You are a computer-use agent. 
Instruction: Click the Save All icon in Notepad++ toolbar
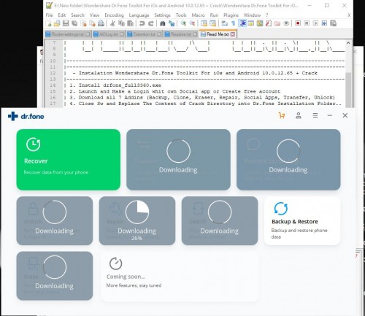tap(74, 23)
